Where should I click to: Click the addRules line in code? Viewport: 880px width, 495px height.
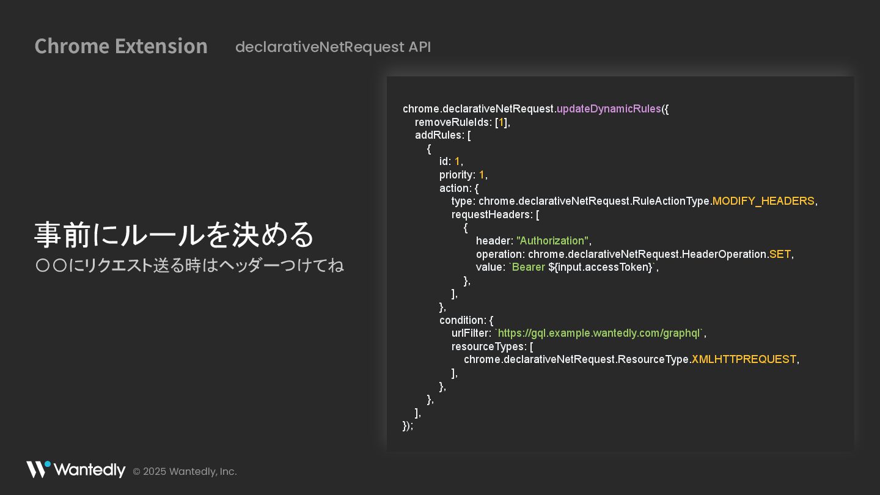(x=442, y=135)
